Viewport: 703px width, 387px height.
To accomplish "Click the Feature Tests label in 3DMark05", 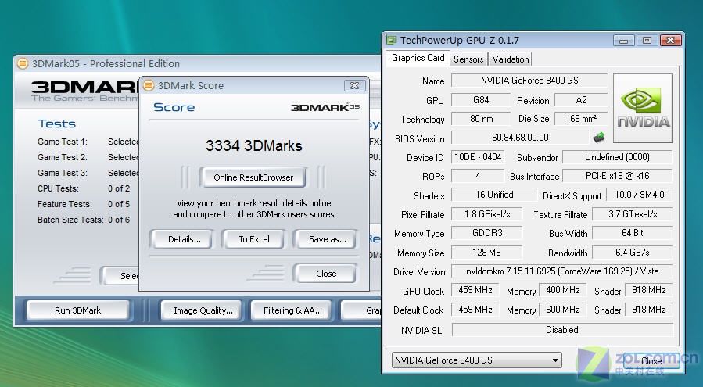I will click(x=65, y=205).
